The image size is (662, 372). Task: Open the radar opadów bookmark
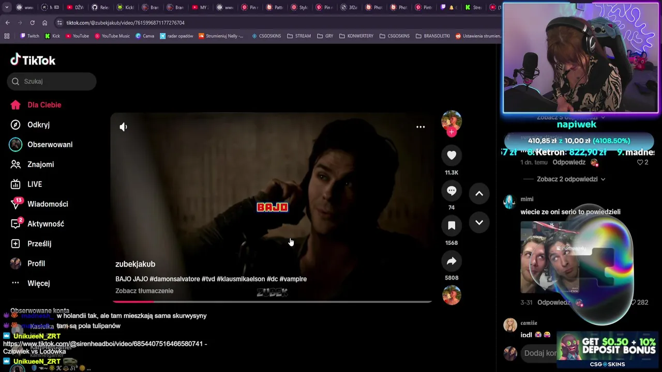(177, 36)
